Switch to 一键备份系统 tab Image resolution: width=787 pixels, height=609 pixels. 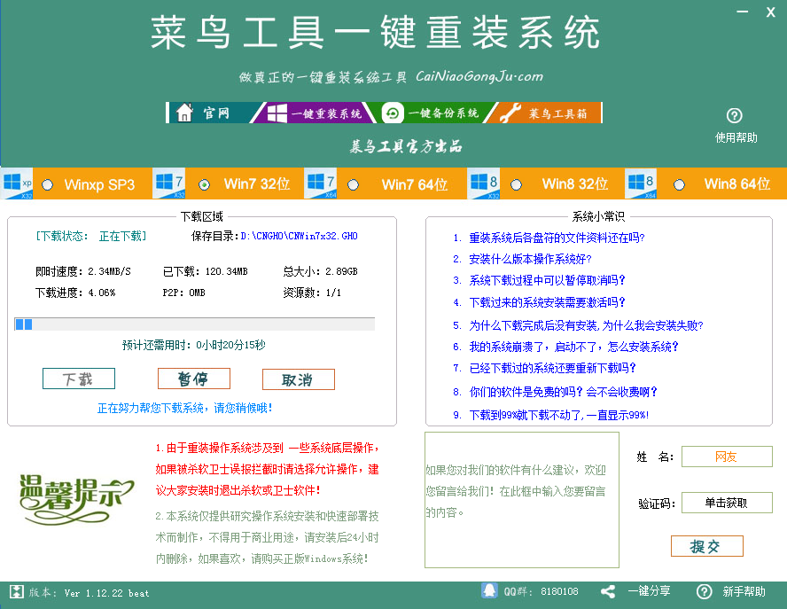432,113
